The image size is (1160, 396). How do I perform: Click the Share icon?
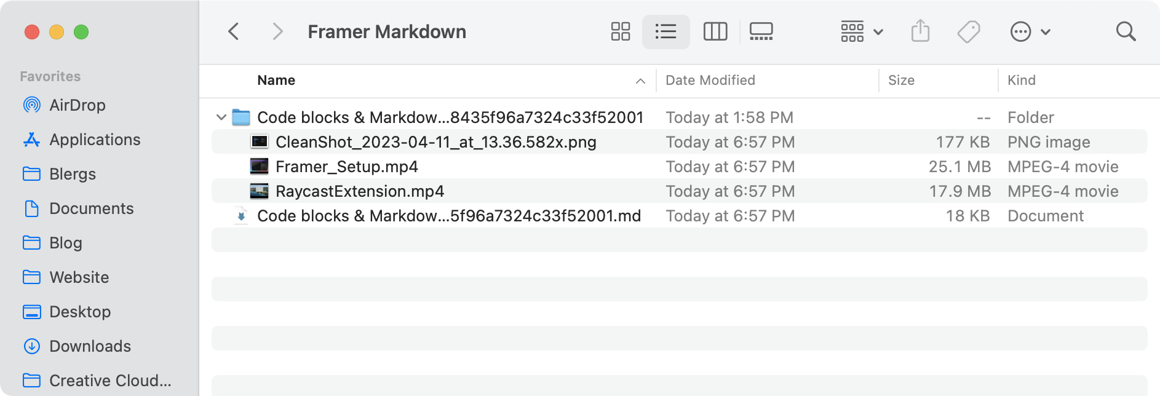(x=920, y=31)
